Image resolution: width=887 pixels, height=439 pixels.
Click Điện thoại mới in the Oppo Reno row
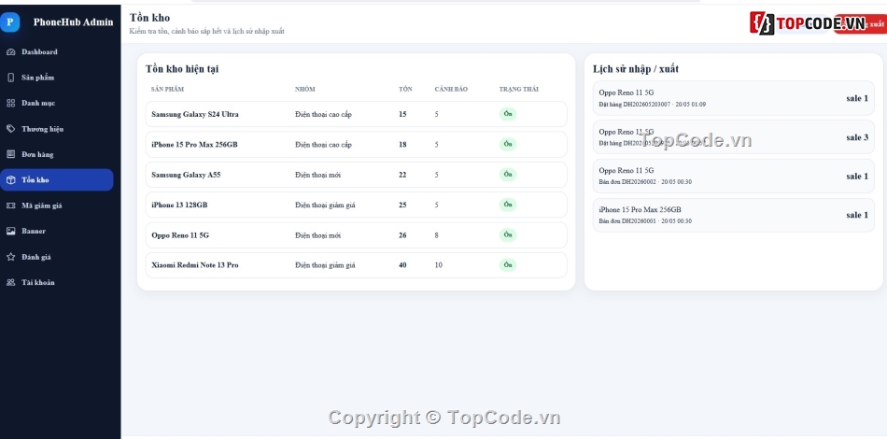317,235
